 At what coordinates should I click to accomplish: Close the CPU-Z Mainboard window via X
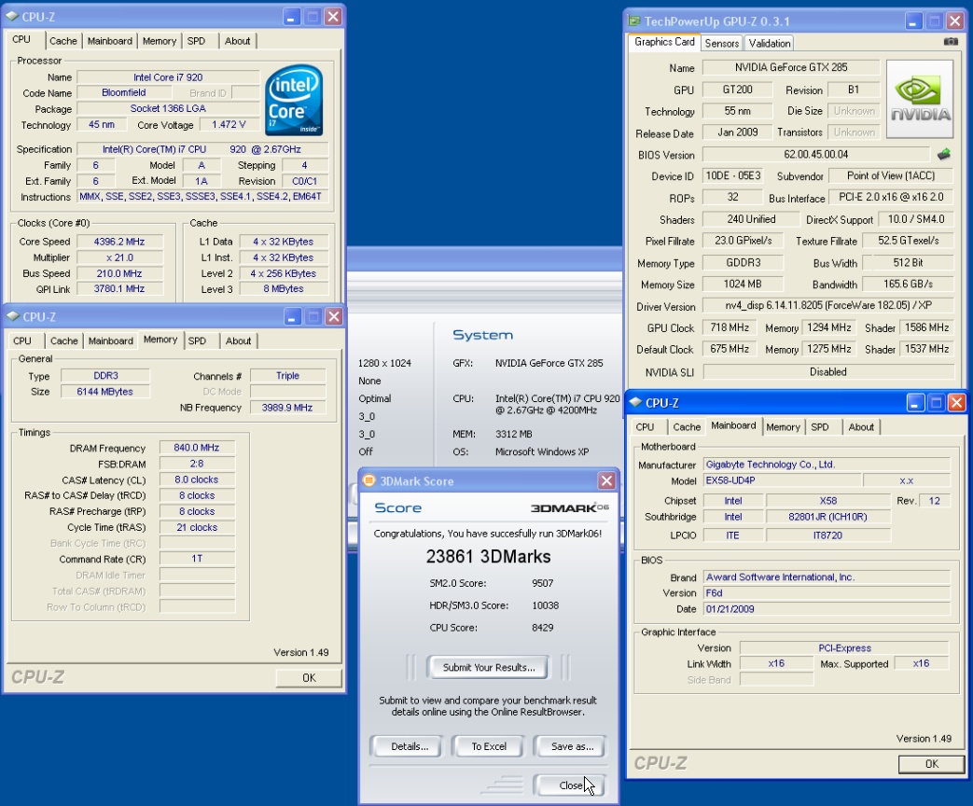957,403
